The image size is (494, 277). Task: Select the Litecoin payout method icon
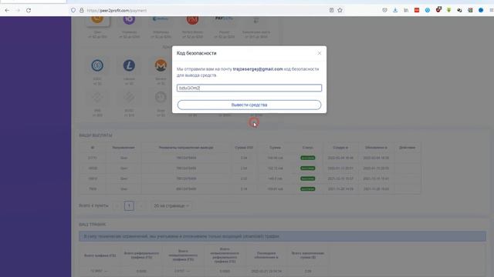(129, 65)
